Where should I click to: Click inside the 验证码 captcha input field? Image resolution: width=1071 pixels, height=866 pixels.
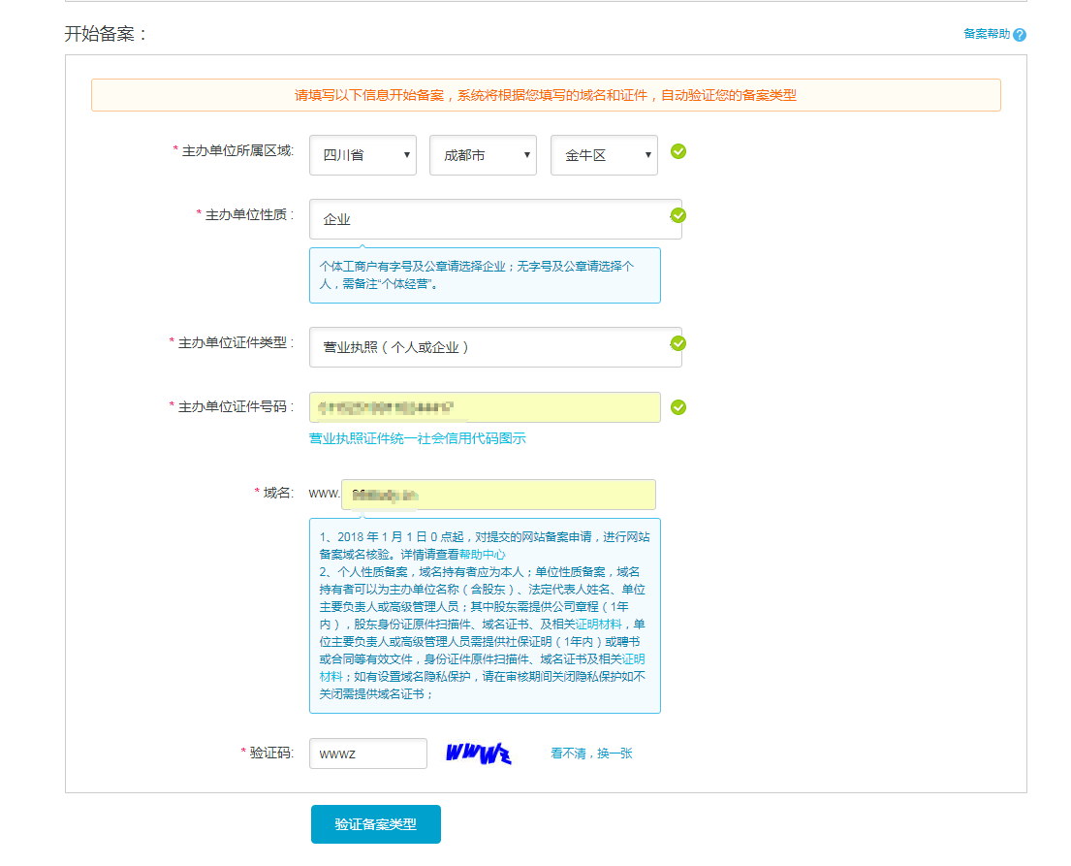[367, 753]
